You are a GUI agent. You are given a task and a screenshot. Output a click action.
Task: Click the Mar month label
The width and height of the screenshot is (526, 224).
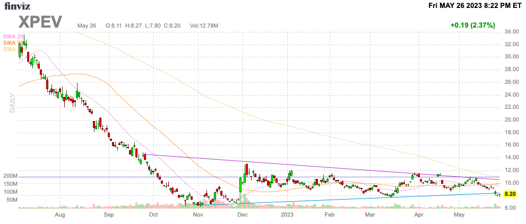tap(369, 214)
